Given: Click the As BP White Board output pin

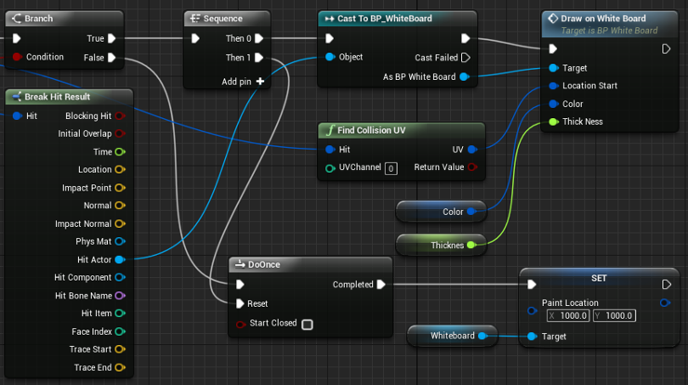Looking at the screenshot, I should point(465,77).
